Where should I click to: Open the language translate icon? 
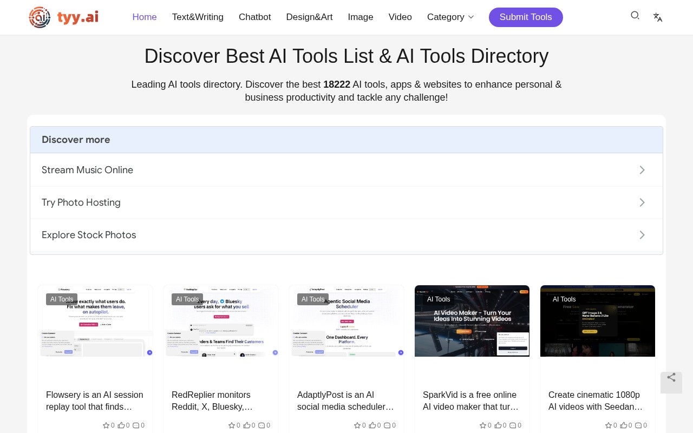[658, 17]
